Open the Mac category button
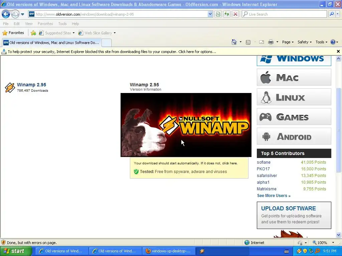 294,77
